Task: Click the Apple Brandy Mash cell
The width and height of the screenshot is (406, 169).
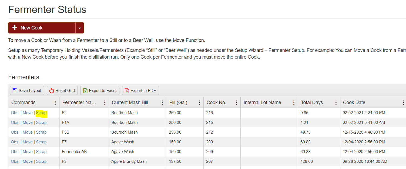Action: coord(137,161)
